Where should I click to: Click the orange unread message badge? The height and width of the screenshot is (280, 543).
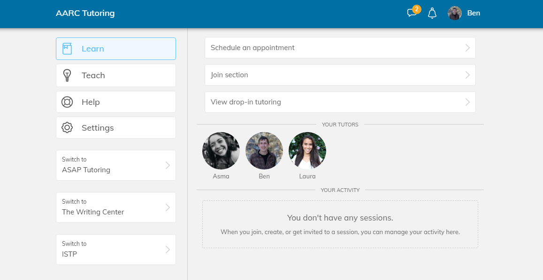tap(416, 9)
